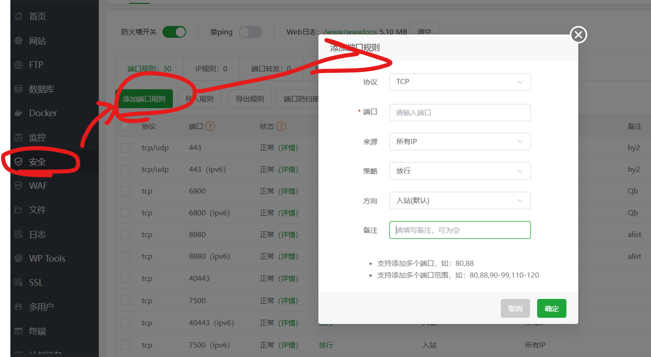Open the 网站 globe icon in sidebar

click(x=18, y=41)
